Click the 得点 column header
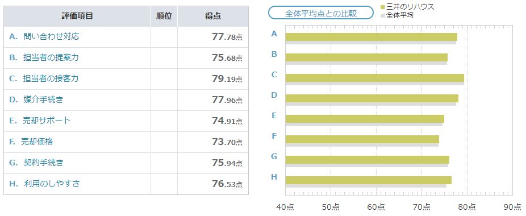 (213, 16)
